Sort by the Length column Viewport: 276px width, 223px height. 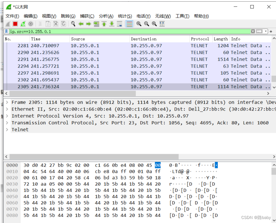click(221, 39)
